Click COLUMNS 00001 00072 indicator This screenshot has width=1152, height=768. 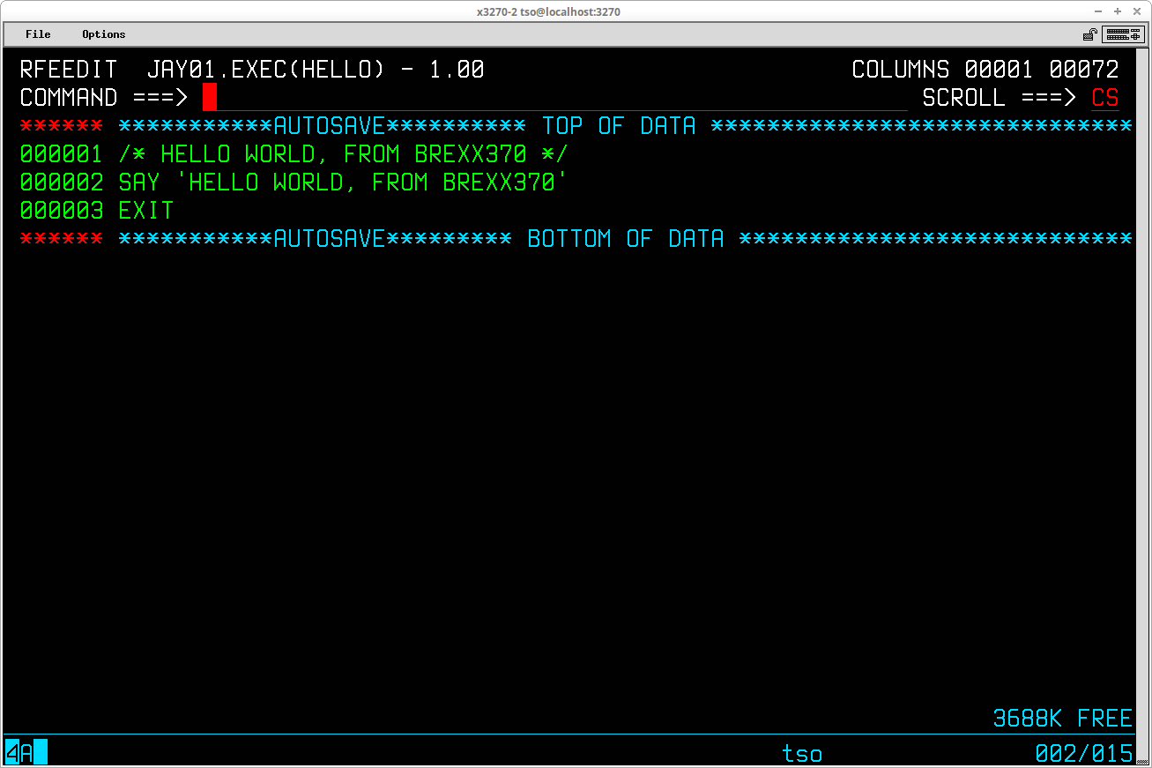pyautogui.click(x=985, y=70)
